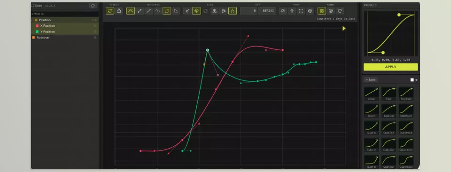Click the speedometer icon in View group
Viewport: 451px width, 172px height.
click(283, 11)
